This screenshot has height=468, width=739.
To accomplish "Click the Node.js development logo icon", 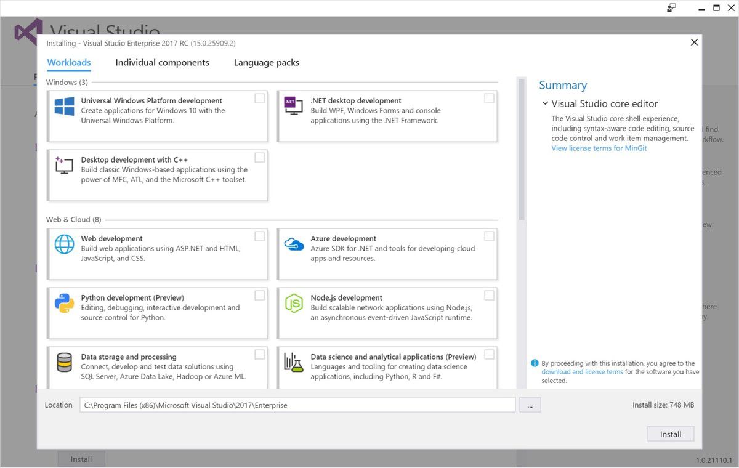I will (294, 303).
